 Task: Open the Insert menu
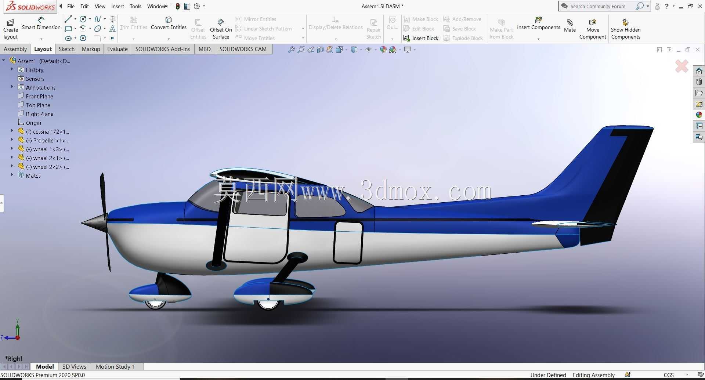117,6
